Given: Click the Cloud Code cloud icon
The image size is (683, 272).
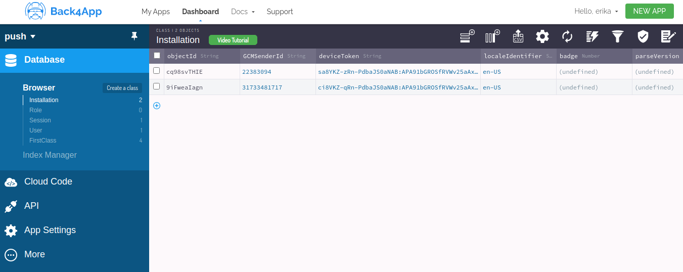Looking at the screenshot, I should 11,182.
